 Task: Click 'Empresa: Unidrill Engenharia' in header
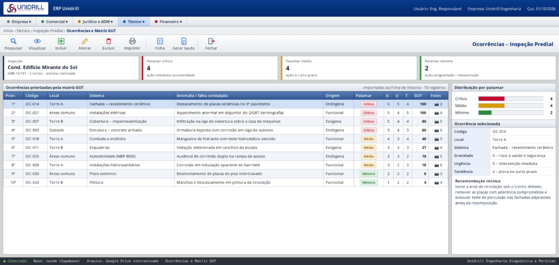coord(493,9)
